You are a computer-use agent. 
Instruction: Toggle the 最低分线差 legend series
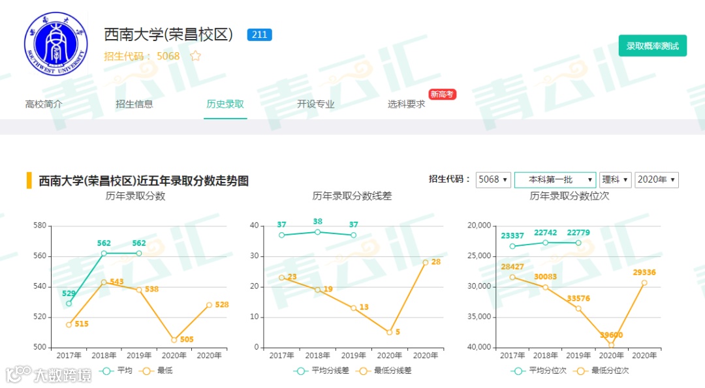tap(384, 370)
